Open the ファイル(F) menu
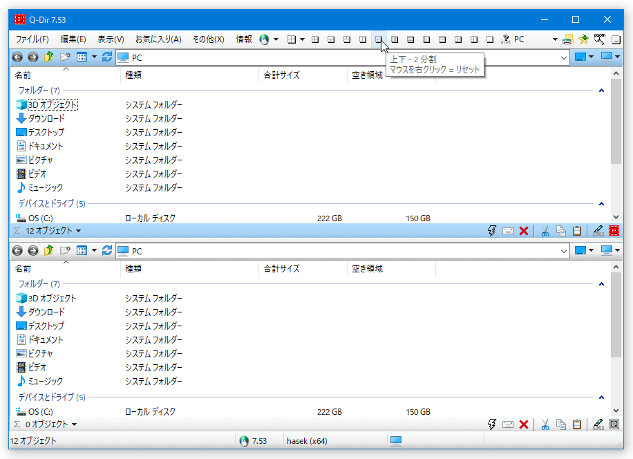 coord(32,39)
